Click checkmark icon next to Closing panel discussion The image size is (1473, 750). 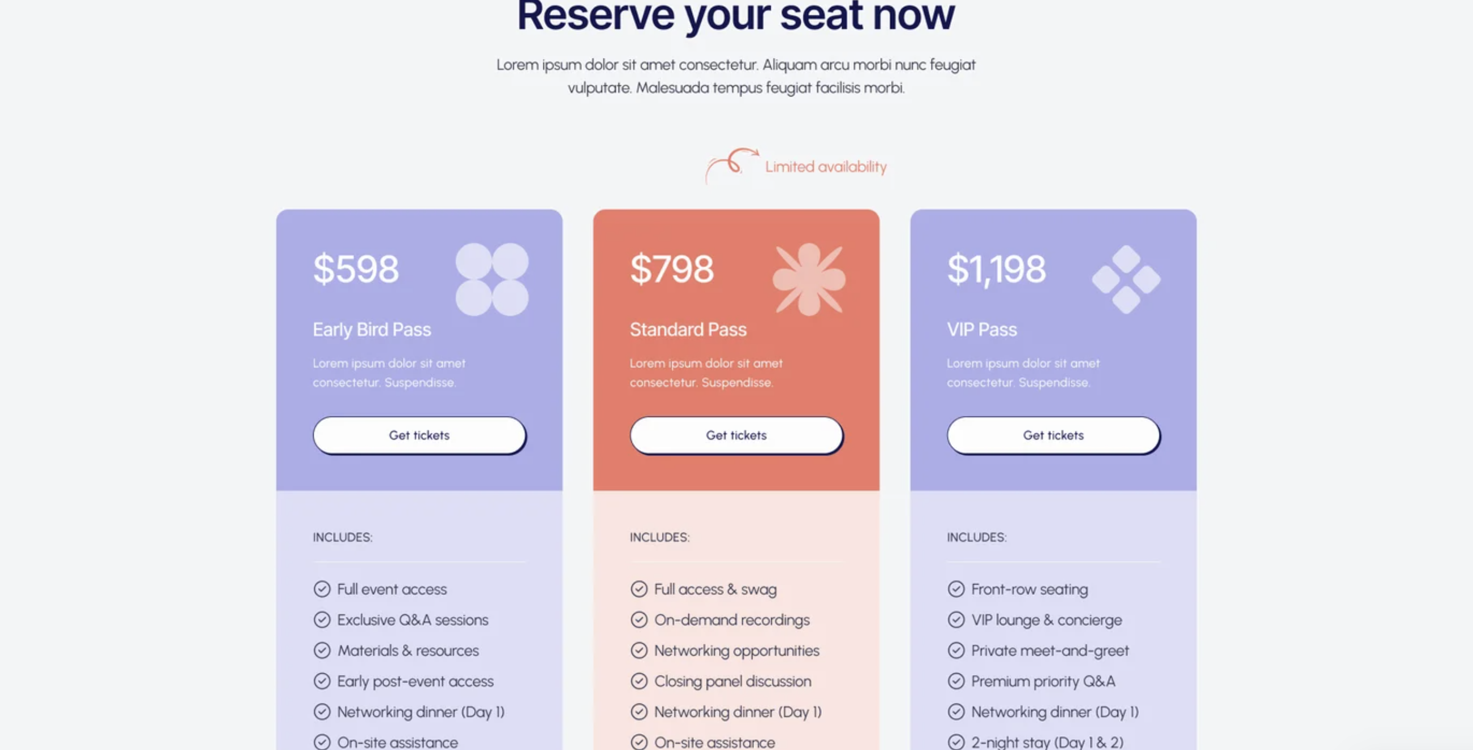(639, 681)
